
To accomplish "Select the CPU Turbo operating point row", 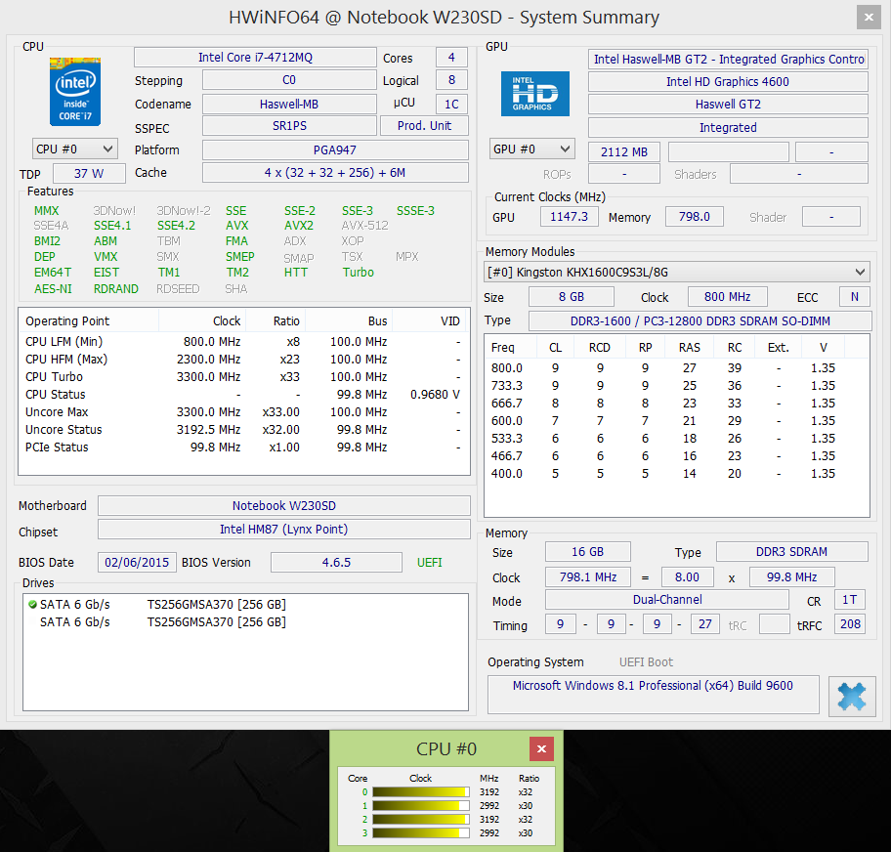I will coord(244,377).
